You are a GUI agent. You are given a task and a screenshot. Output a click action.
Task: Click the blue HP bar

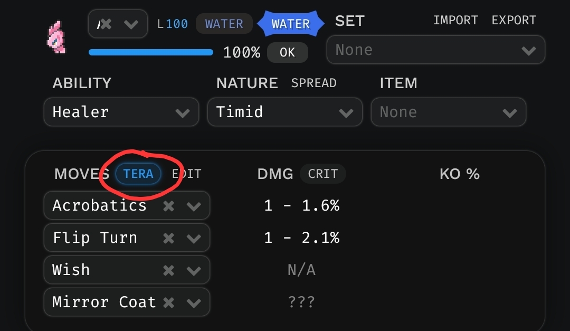pos(151,52)
